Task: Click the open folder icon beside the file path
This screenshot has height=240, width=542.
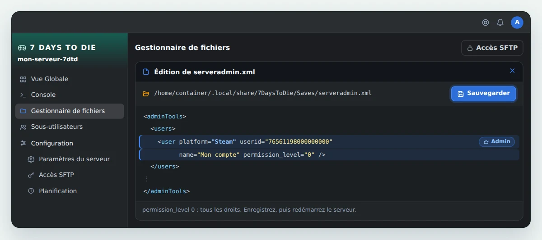Action: [146, 94]
